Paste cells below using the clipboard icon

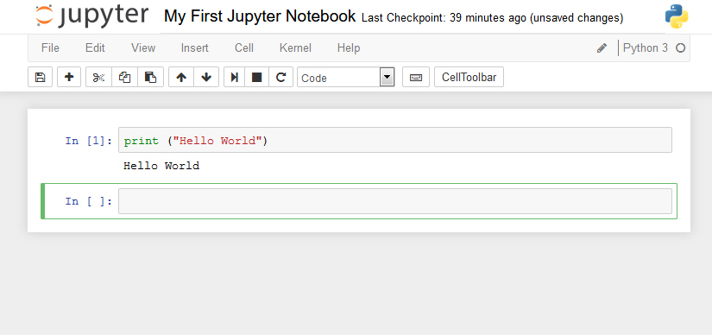pos(150,77)
